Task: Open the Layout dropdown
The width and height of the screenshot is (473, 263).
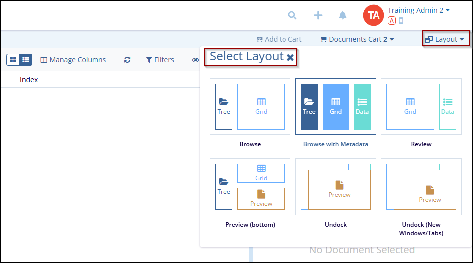Action: (x=446, y=39)
